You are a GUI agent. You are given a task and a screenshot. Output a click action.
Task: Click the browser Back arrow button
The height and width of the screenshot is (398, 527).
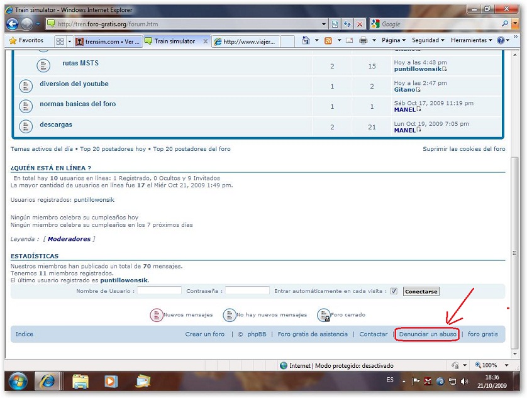[13, 24]
